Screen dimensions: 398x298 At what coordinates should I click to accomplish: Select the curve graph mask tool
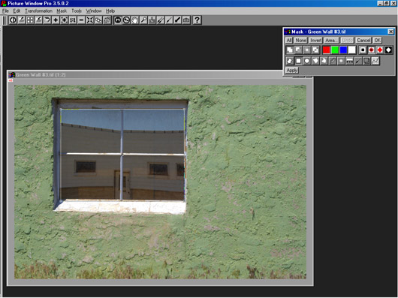[375, 61]
